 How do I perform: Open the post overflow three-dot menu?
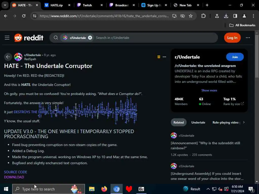164,57
